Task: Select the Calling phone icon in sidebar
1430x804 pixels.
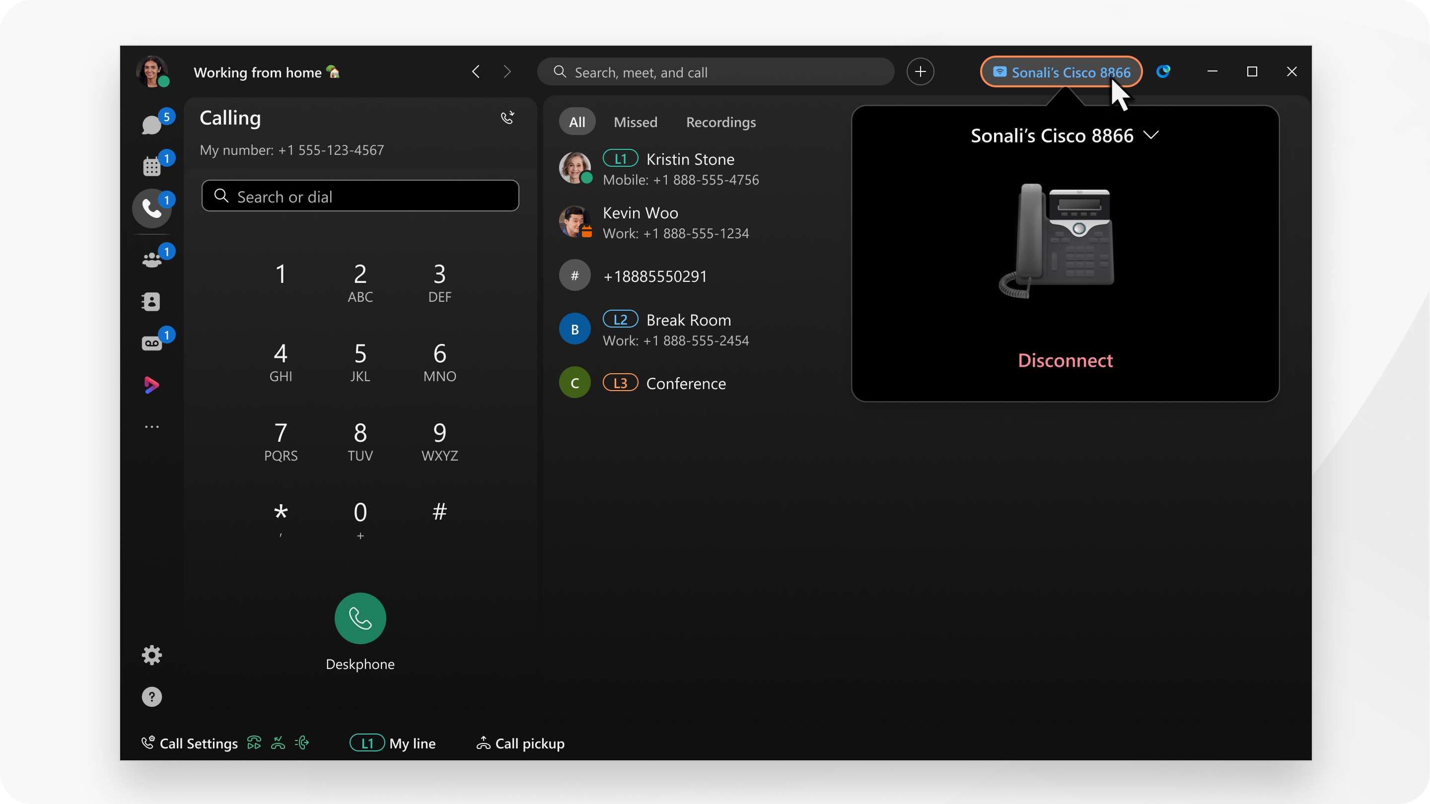Action: 151,208
